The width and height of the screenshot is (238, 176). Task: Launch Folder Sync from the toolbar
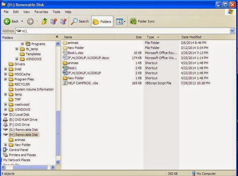(x=142, y=21)
